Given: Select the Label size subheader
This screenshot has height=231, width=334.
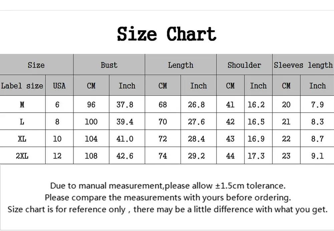Looking at the screenshot, I should 22,86.
